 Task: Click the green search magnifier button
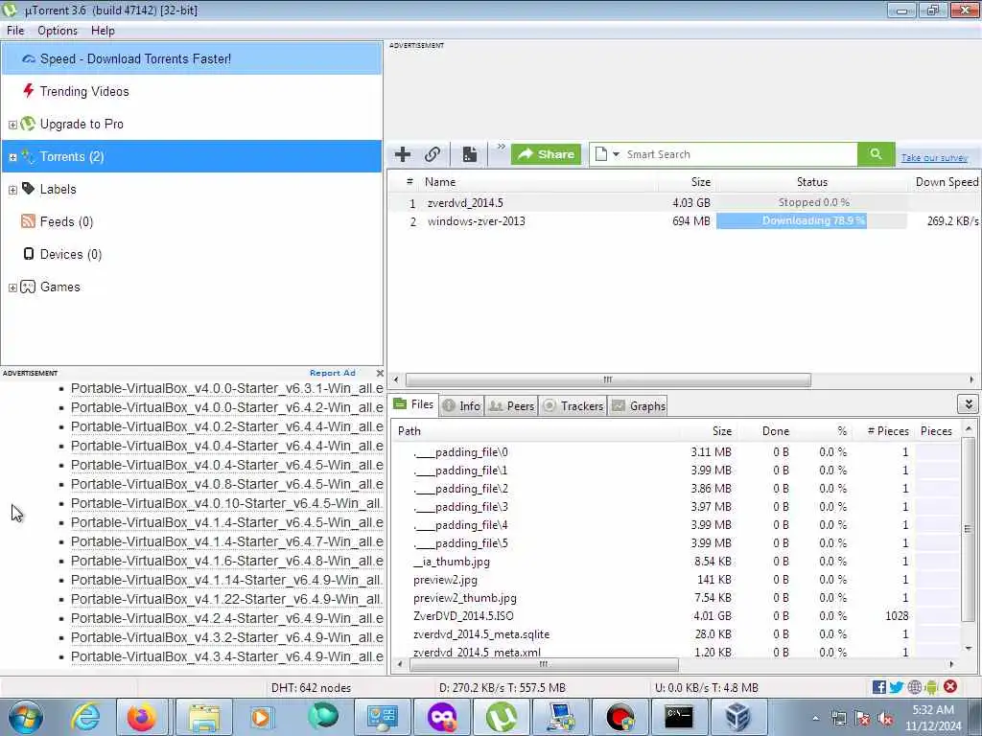[876, 154]
